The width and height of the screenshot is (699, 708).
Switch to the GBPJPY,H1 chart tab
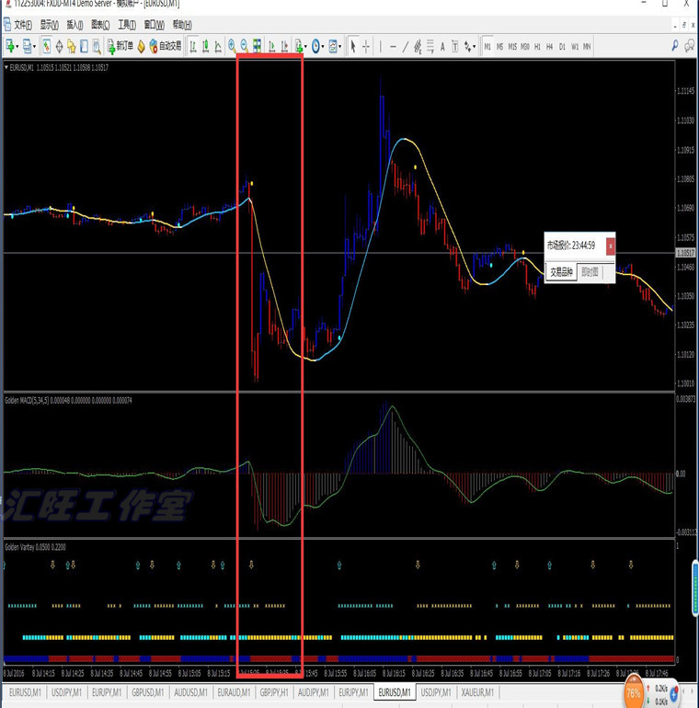click(x=274, y=692)
